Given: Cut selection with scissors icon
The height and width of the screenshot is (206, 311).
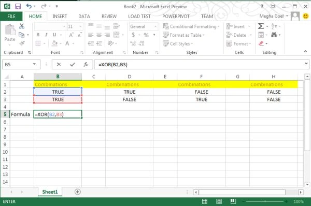Looking at the screenshot, I should [x=22, y=26].
